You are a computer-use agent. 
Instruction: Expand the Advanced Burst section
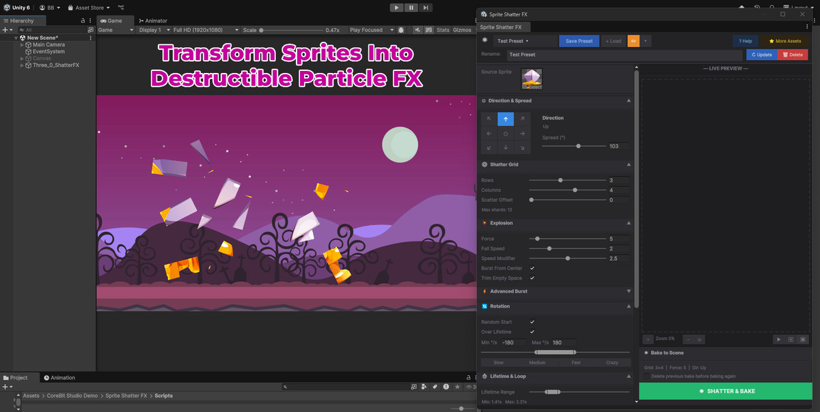(629, 291)
